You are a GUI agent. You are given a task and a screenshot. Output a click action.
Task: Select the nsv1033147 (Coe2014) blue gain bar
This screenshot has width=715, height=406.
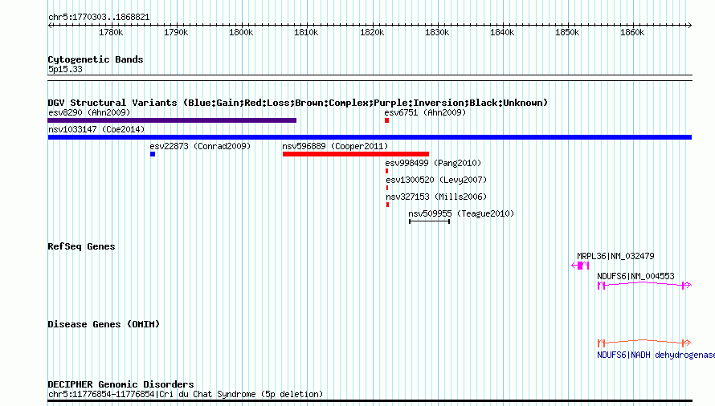tap(370, 137)
